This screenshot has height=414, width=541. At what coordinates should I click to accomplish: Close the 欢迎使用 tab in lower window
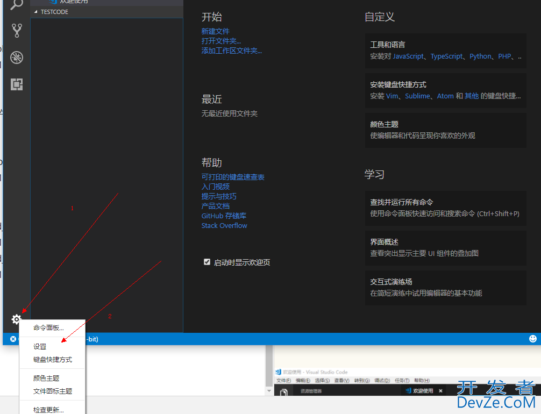440,391
